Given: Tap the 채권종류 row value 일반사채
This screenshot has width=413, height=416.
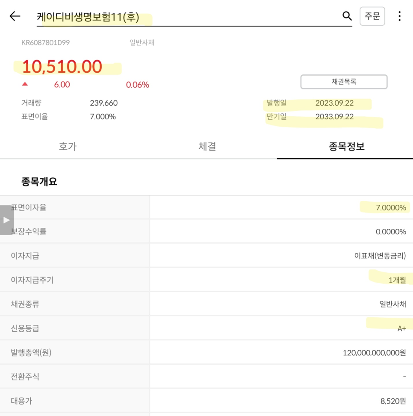Looking at the screenshot, I should 393,304.
